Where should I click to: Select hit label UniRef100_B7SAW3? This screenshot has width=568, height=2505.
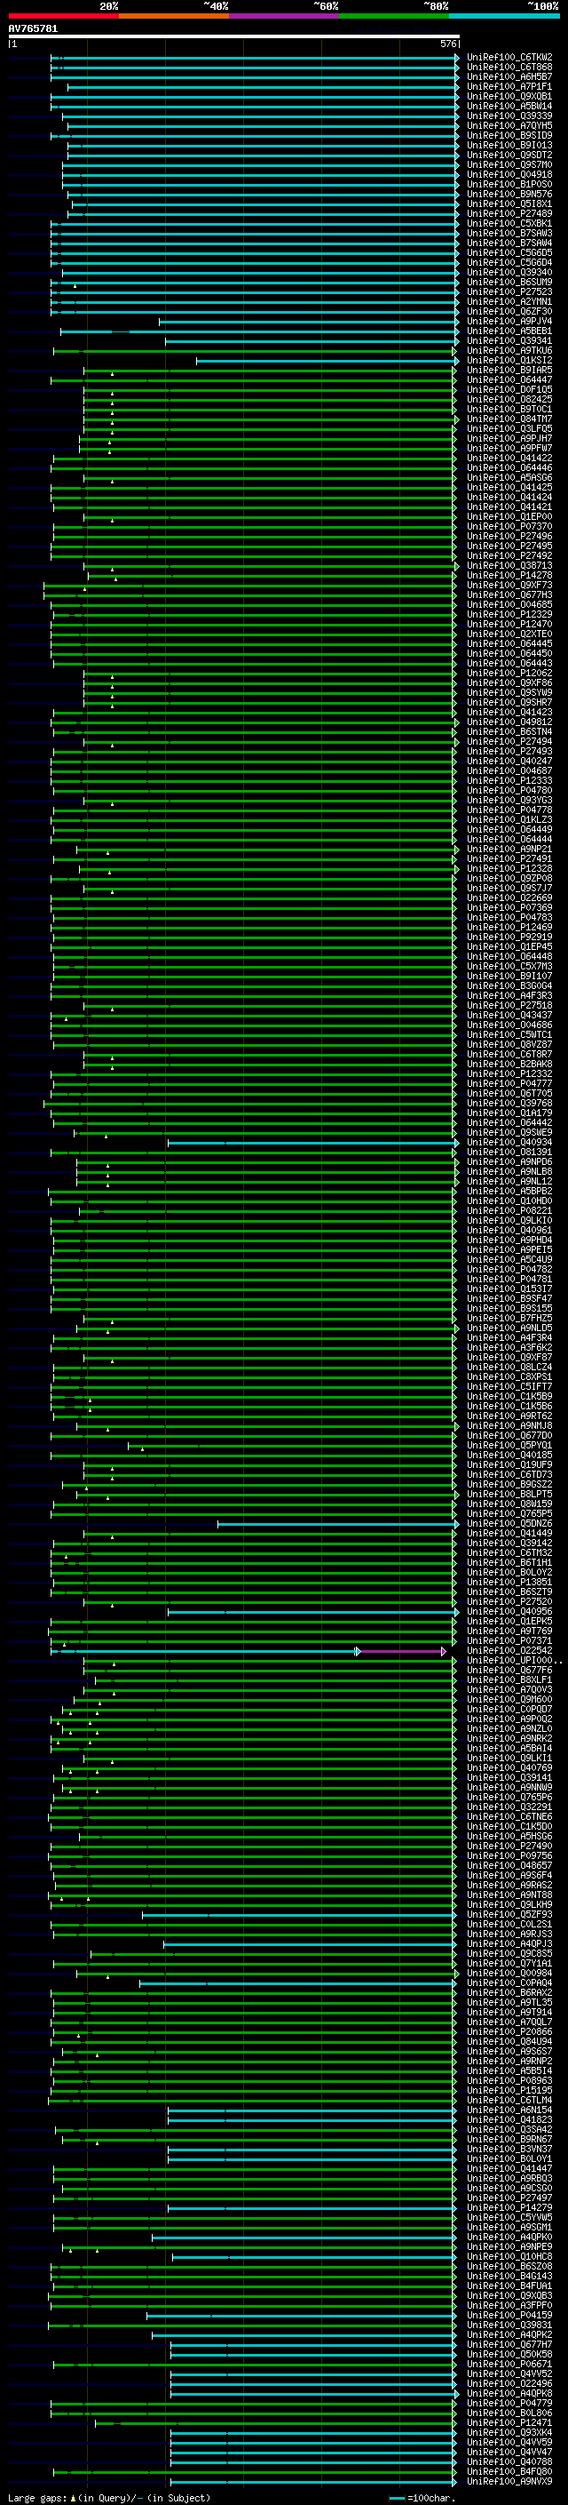[509, 234]
